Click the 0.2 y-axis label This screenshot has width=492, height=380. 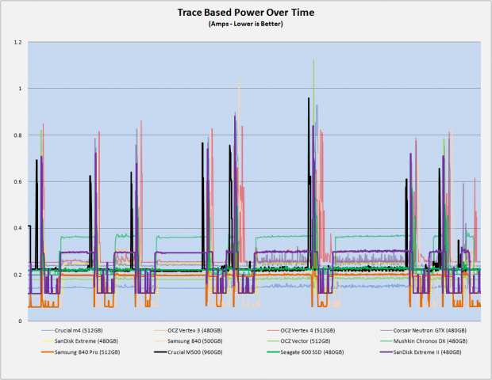18,275
